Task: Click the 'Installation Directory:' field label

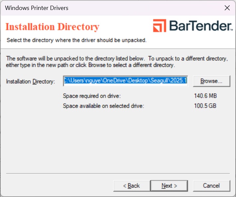Action: (31, 81)
